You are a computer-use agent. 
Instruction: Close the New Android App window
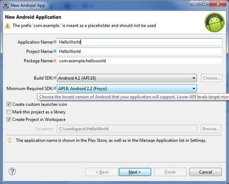[x=218, y=4]
